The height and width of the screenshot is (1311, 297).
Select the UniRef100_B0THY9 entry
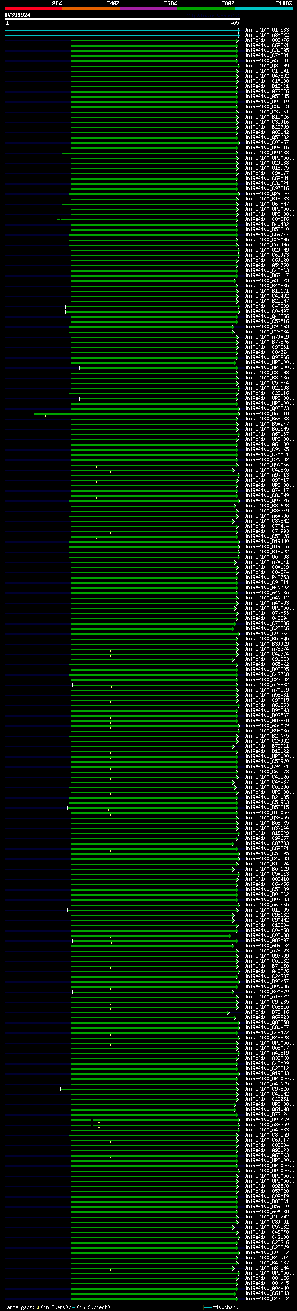(266, 992)
